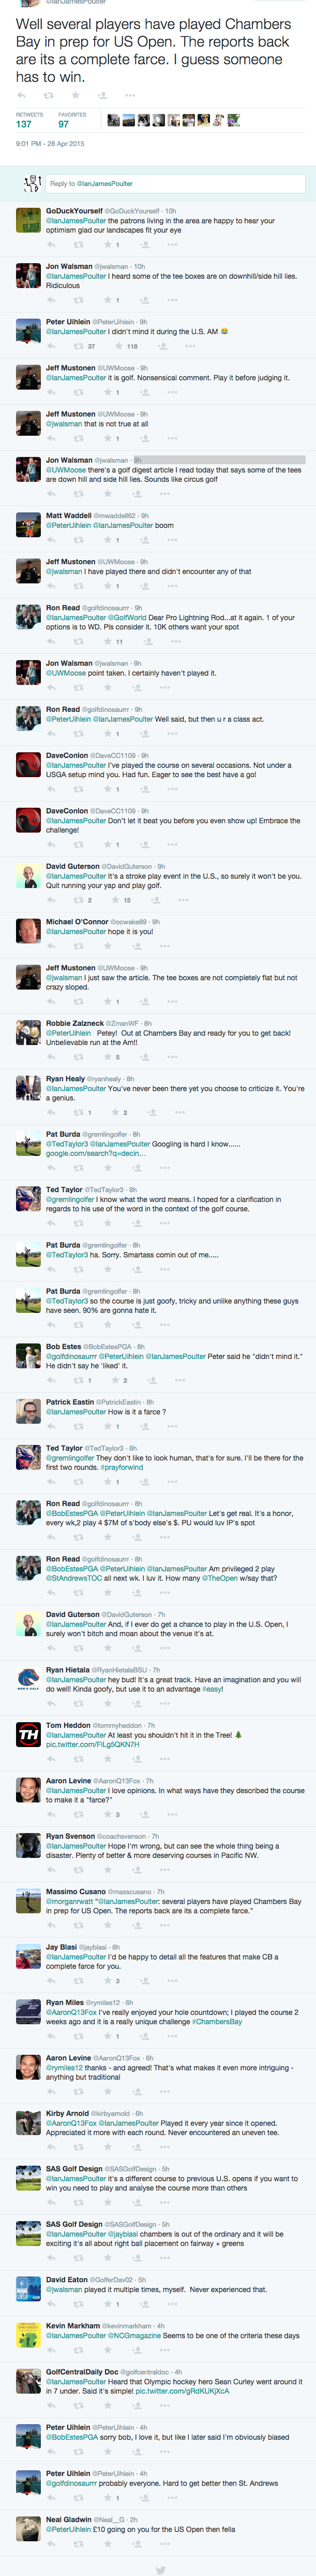Click the 9:01 PM - 28 Apr 2015 timestamp
The width and height of the screenshot is (316, 2576).
tap(50, 144)
